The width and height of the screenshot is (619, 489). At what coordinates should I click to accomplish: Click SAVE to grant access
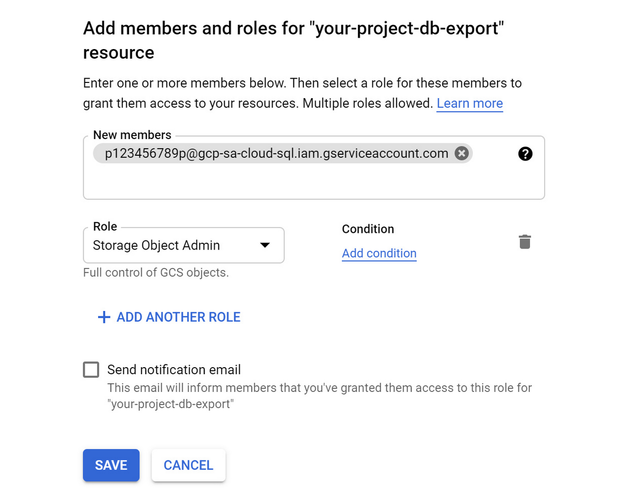coord(111,465)
